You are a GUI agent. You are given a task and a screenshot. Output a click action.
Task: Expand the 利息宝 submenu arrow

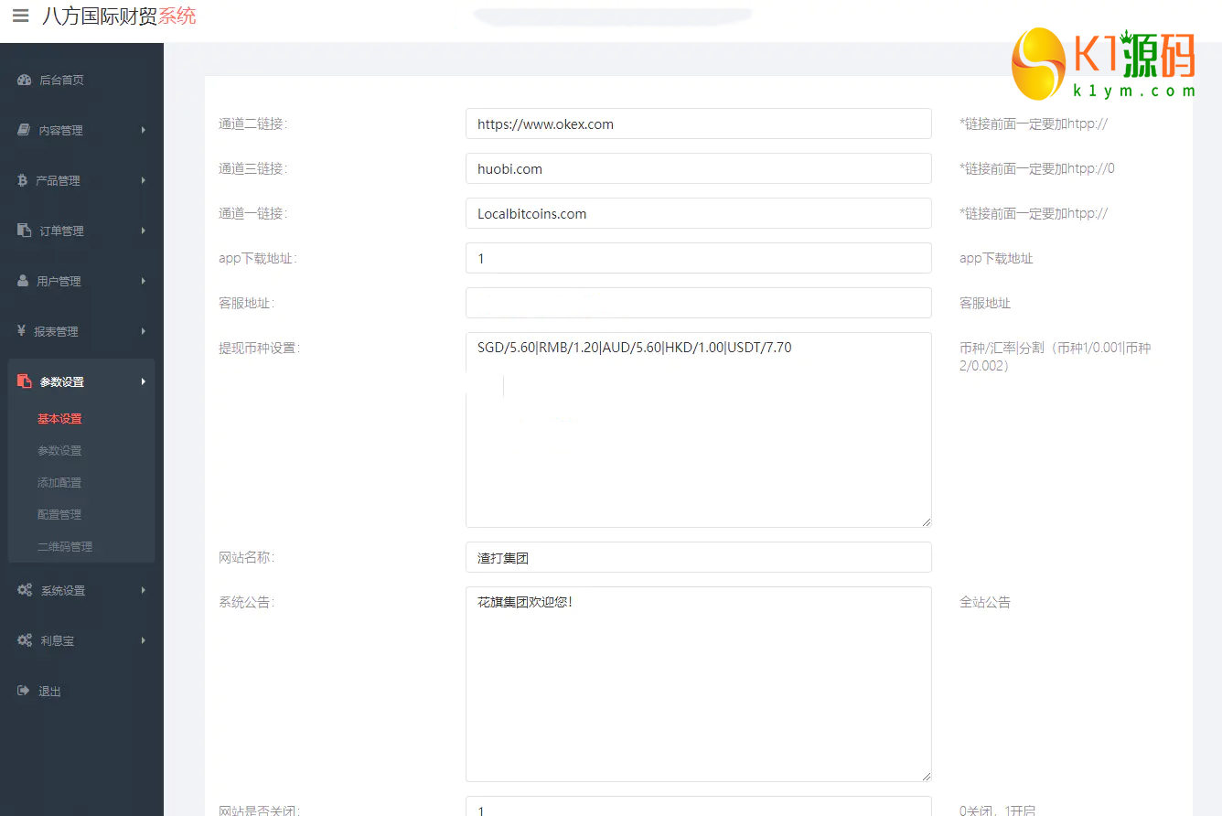pos(144,640)
